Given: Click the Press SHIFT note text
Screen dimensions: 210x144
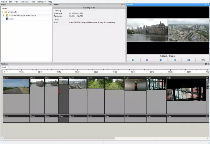Looking at the screenshot, I should pyautogui.click(x=92, y=23).
